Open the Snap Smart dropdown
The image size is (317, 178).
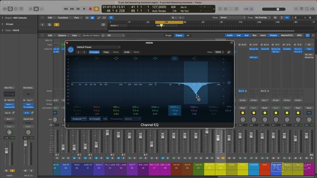[232, 18]
